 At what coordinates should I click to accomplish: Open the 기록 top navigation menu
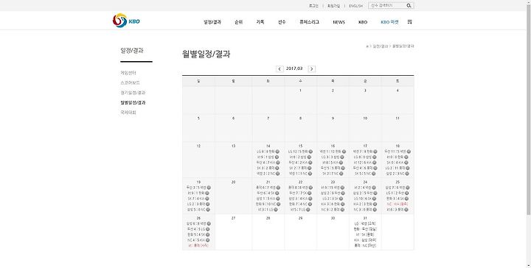coord(260,22)
